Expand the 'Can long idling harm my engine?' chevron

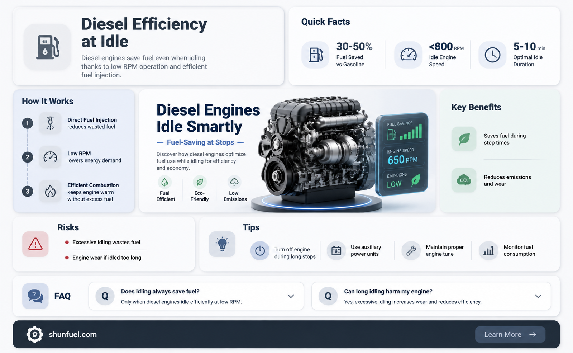(x=538, y=296)
